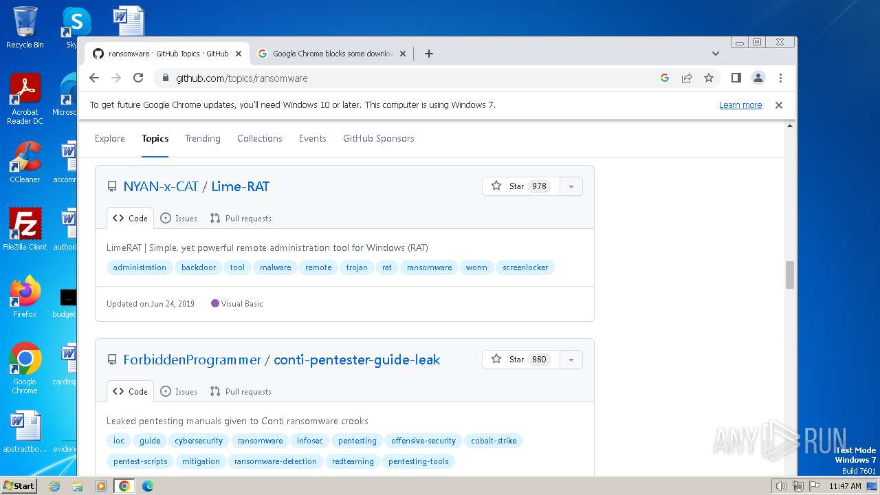Click the cobalt-strike topic tag
The height and width of the screenshot is (495, 880).
click(x=494, y=441)
